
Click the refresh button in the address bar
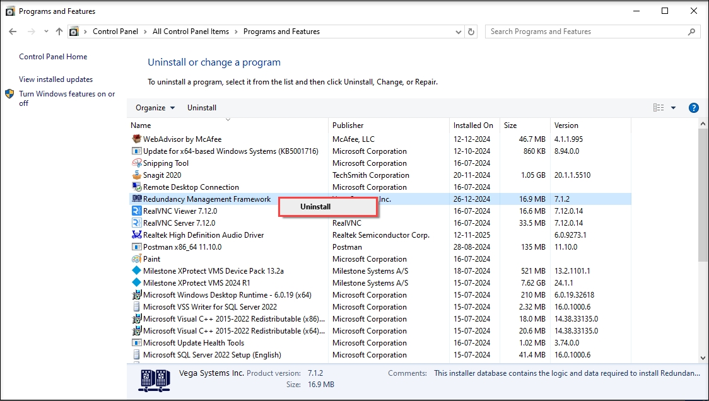471,32
